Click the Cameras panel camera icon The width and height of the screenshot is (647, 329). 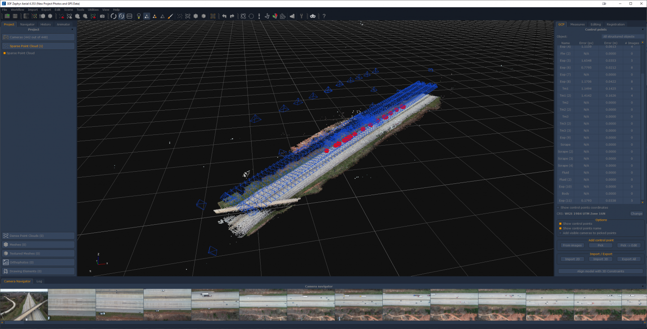click(x=6, y=37)
